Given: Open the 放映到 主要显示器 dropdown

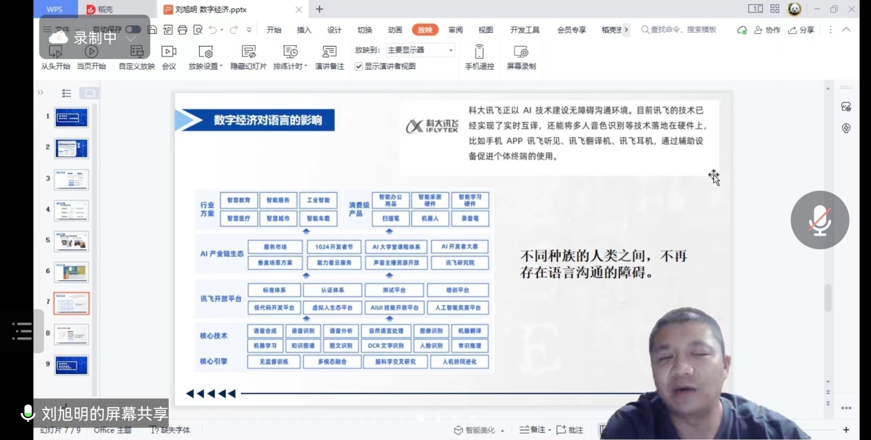Looking at the screenshot, I should [420, 50].
